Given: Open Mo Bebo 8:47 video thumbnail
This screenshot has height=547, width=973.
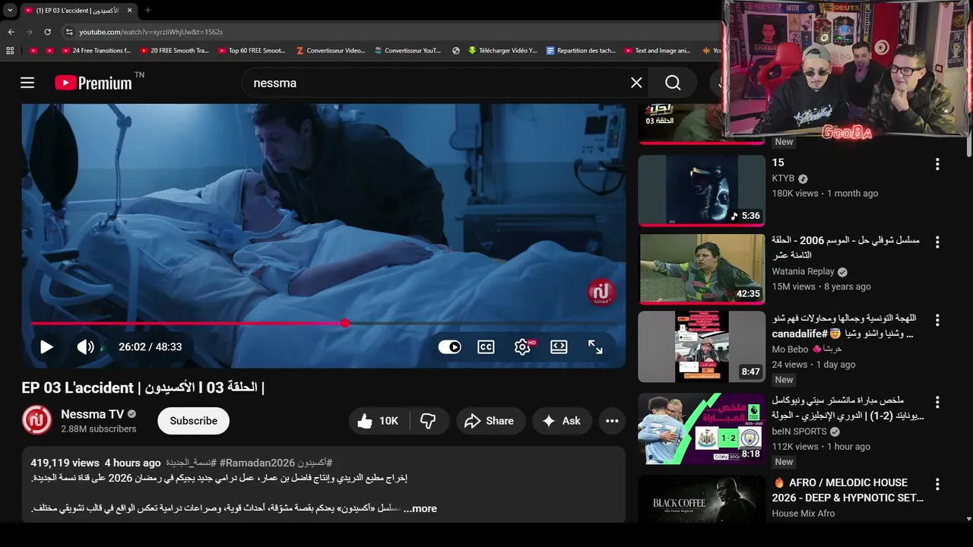Looking at the screenshot, I should [x=702, y=346].
